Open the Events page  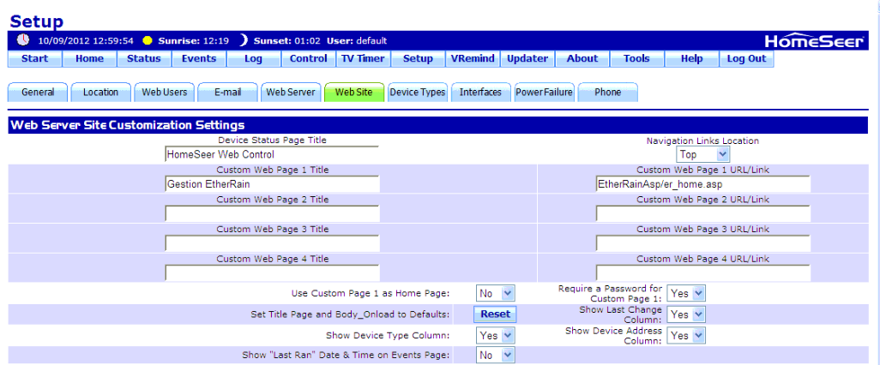(199, 59)
